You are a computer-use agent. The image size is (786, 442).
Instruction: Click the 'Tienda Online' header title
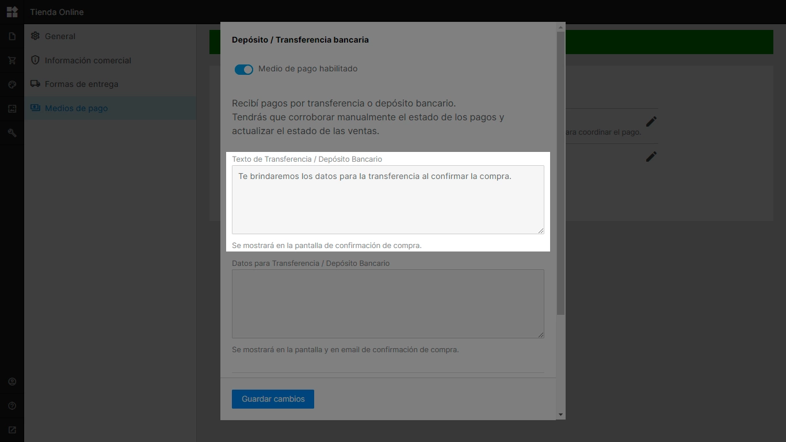click(57, 12)
